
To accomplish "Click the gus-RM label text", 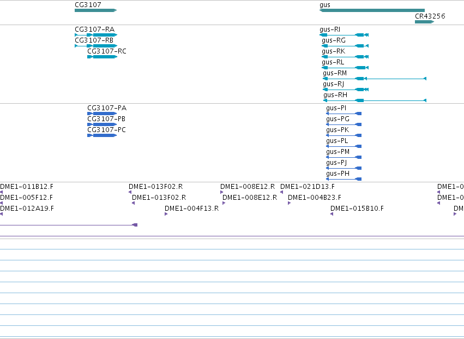I will click(335, 73).
